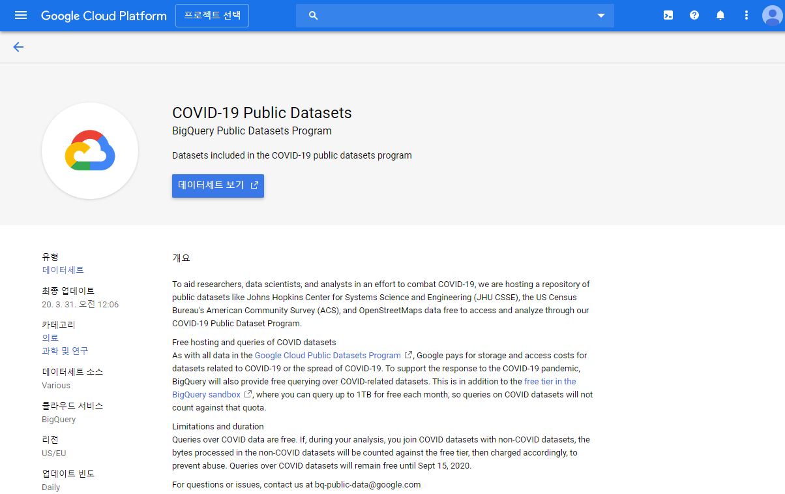
Task: Click the COVID-19 dataset cloud logo image
Action: pyautogui.click(x=89, y=150)
